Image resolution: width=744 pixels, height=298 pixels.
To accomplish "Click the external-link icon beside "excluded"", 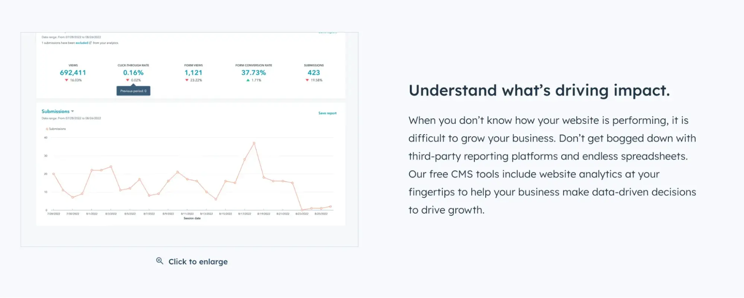I will pos(90,43).
